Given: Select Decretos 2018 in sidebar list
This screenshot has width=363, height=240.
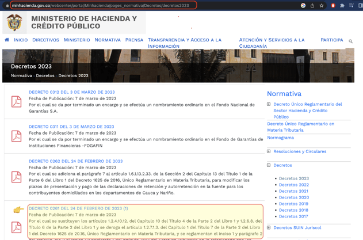Looking at the screenshot, I should click(x=293, y=210).
